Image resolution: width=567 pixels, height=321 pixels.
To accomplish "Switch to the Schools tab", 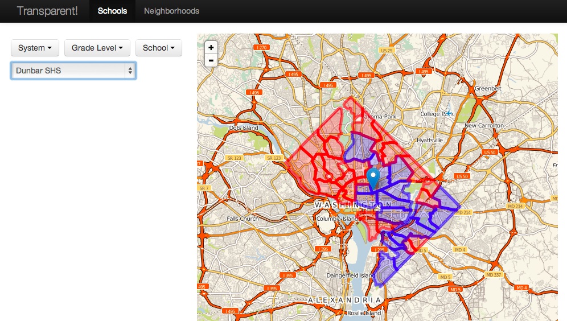I will tap(112, 11).
